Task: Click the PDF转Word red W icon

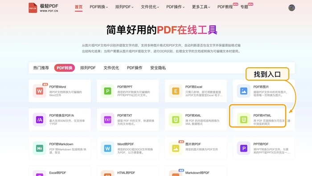Action: 40,91
